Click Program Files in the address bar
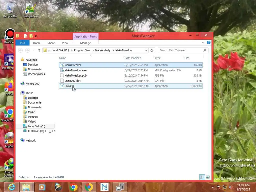This screenshot has width=256, height=192. [82, 50]
